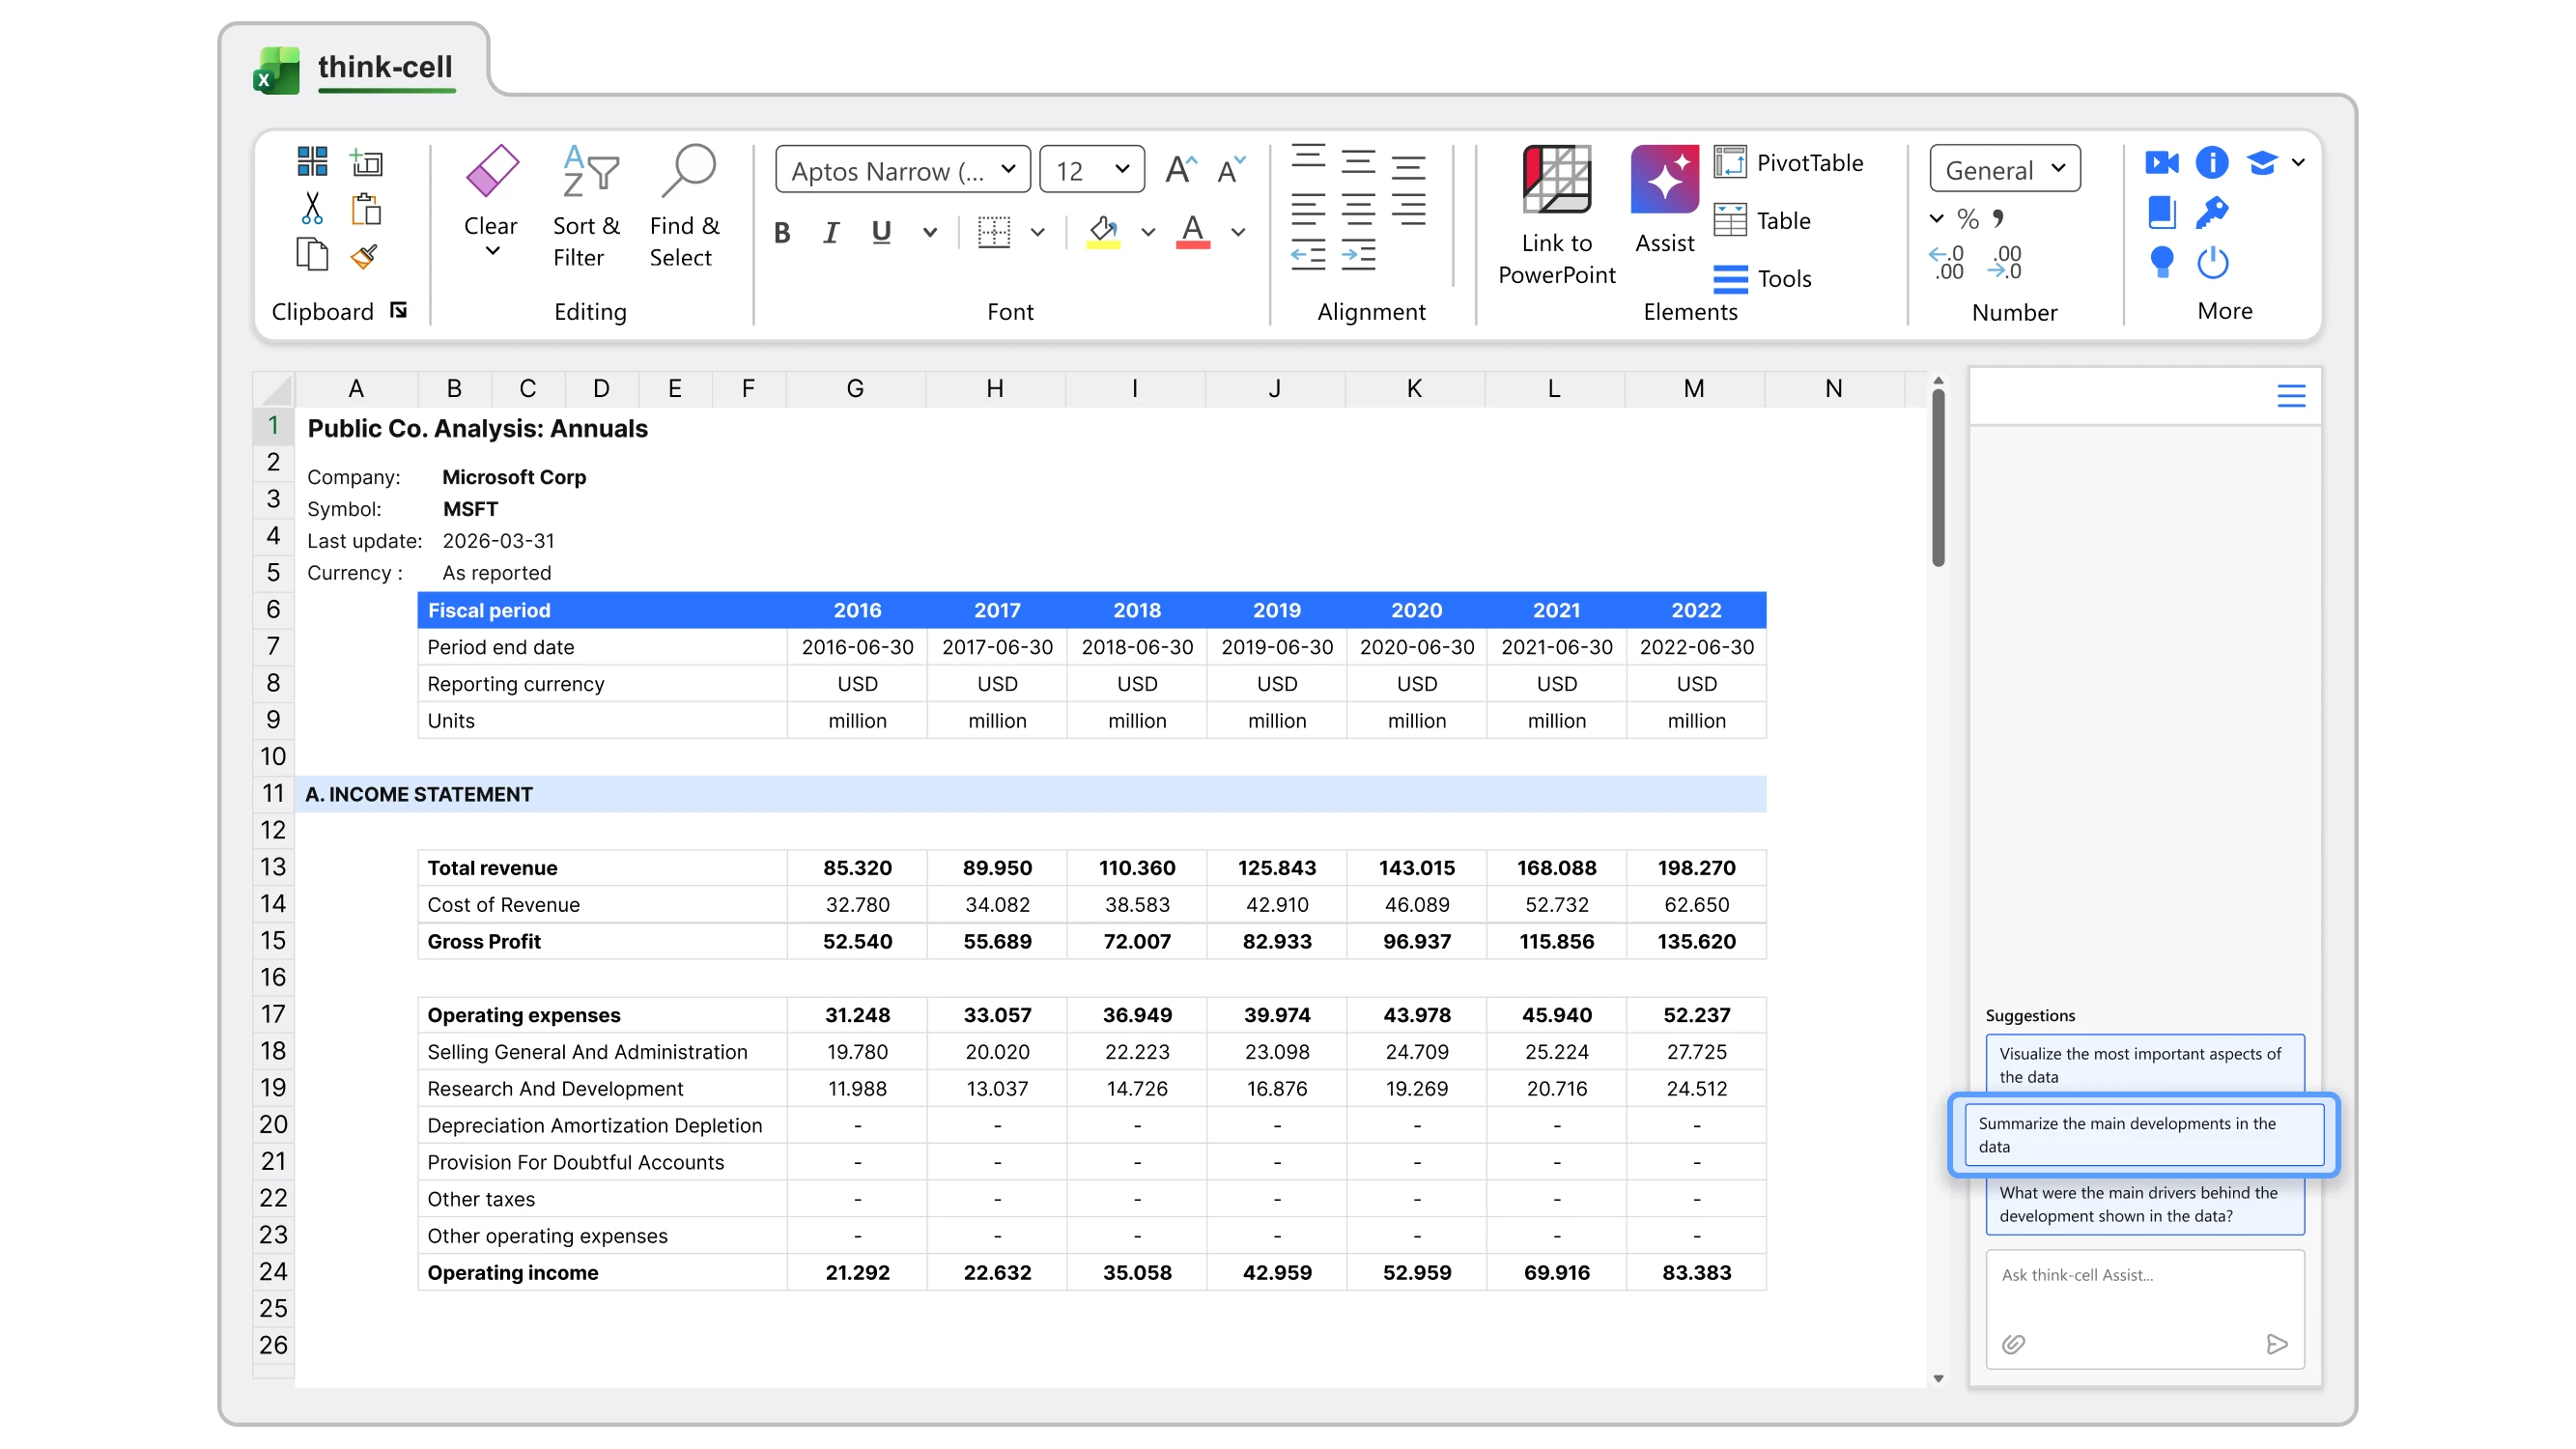Click the video camera icon in More group
Viewport: 2576px width, 1449px height.
click(x=2161, y=162)
